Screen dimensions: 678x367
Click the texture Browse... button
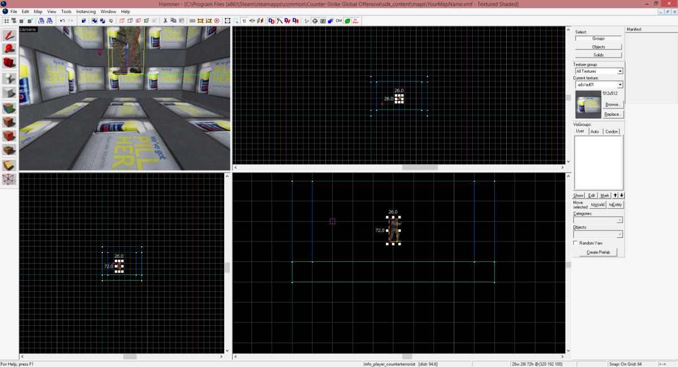pyautogui.click(x=612, y=104)
